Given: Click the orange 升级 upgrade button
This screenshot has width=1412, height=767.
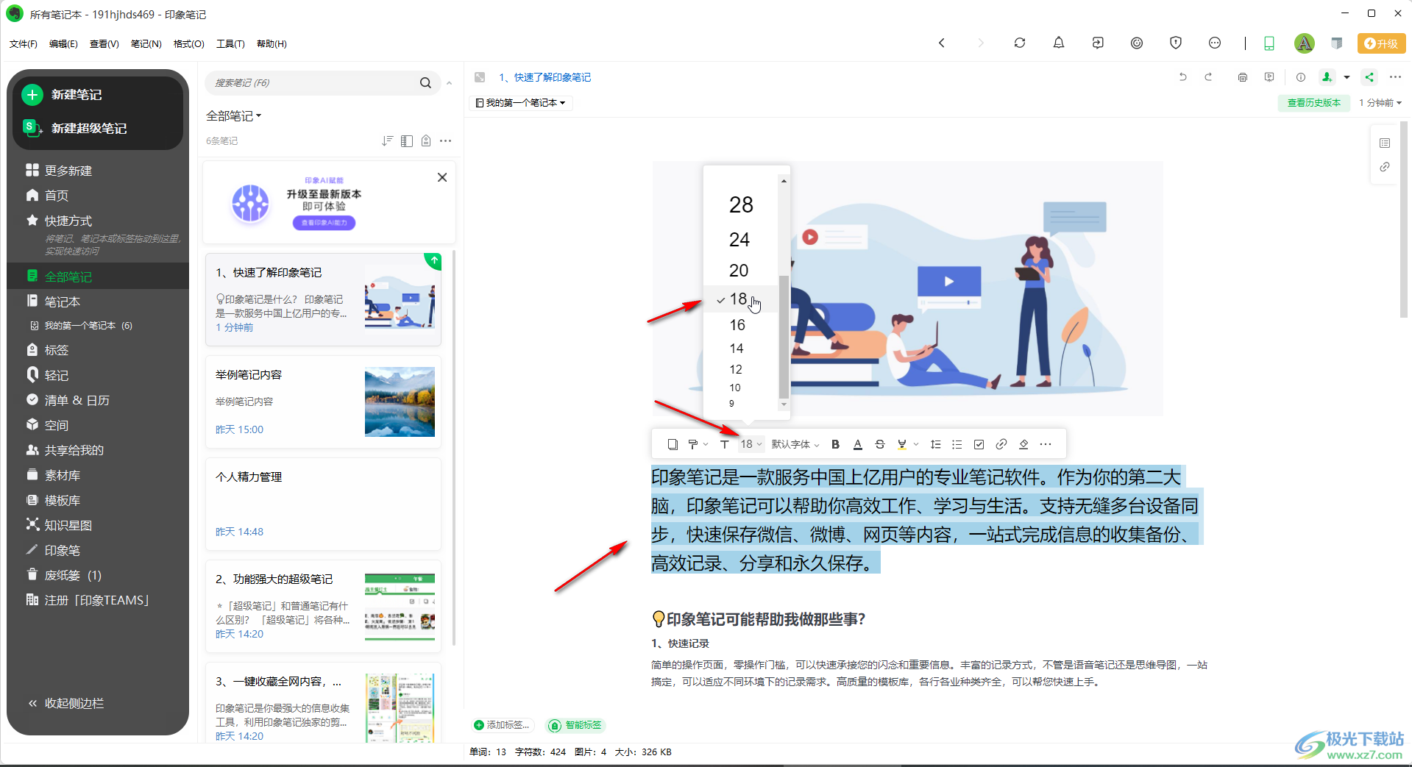Looking at the screenshot, I should point(1381,43).
